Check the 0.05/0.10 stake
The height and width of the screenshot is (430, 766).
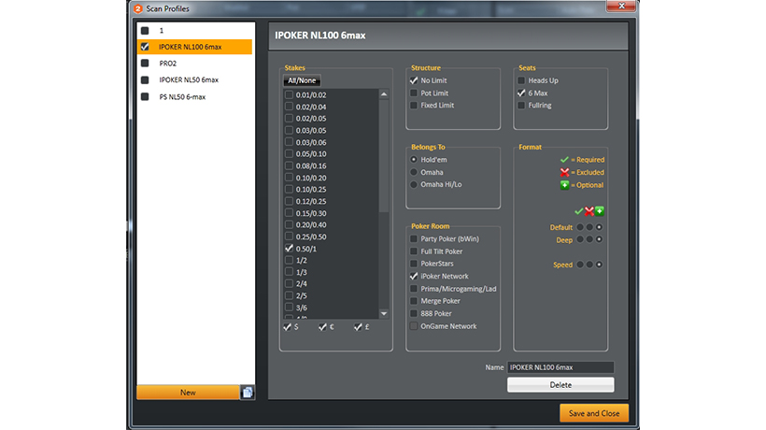coord(290,154)
